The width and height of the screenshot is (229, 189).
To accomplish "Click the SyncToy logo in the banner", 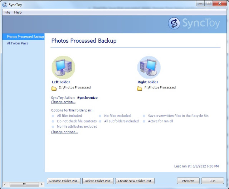I will click(x=194, y=23).
